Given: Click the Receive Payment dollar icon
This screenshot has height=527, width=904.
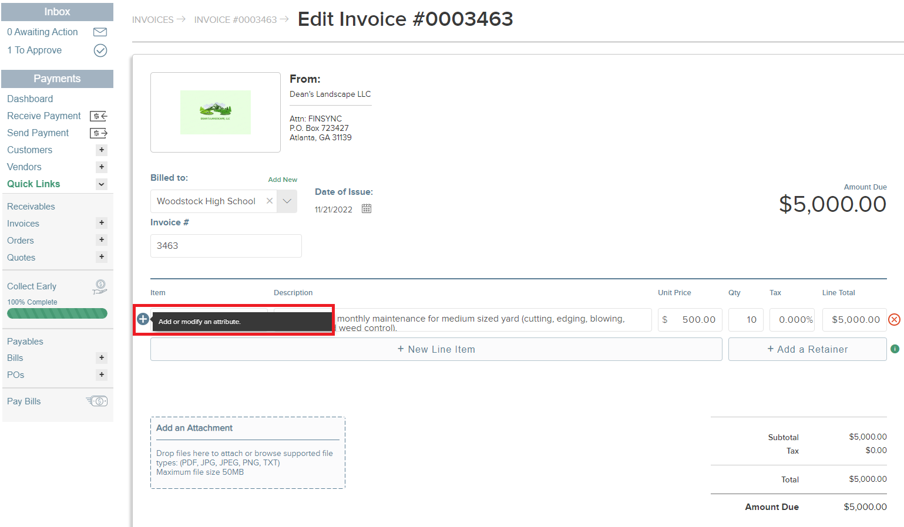Looking at the screenshot, I should [x=99, y=116].
